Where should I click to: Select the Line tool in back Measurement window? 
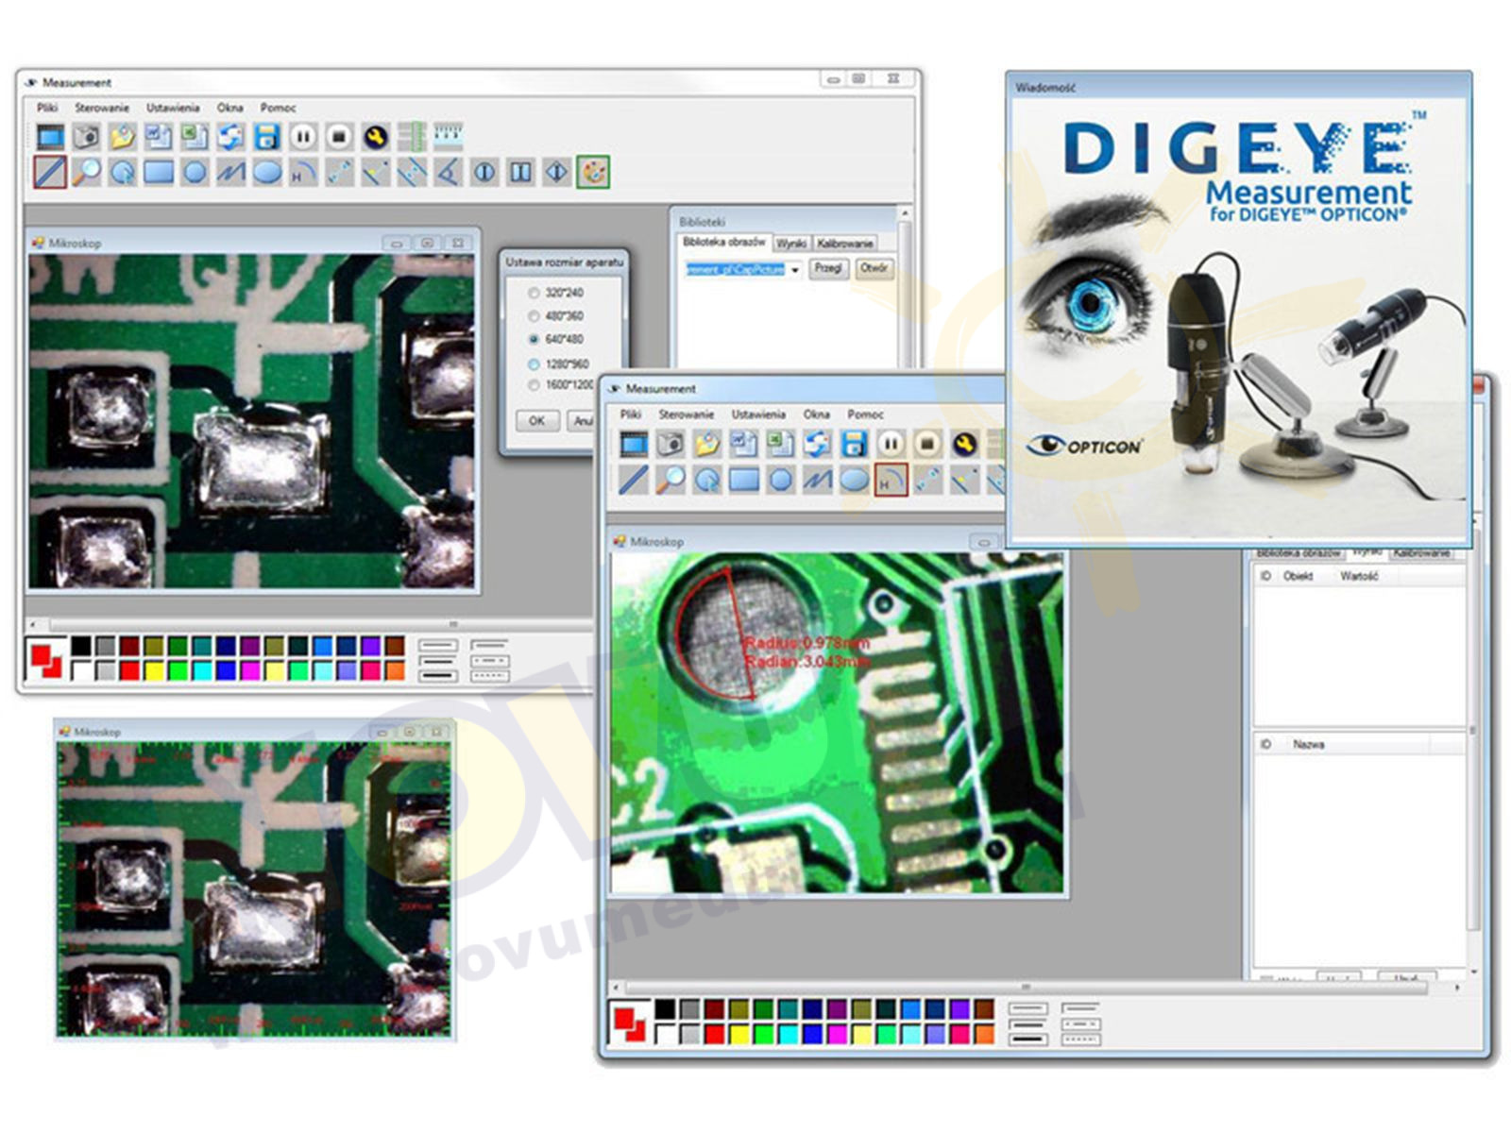click(50, 172)
